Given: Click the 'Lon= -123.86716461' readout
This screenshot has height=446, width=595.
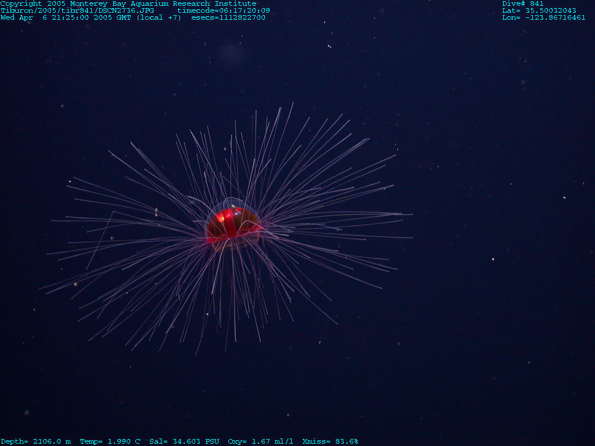Looking at the screenshot, I should tap(544, 17).
